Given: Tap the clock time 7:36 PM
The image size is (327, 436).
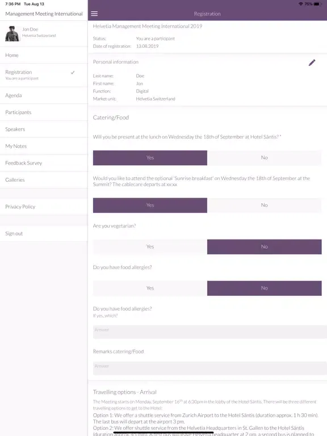Looking at the screenshot, I should (13, 4).
